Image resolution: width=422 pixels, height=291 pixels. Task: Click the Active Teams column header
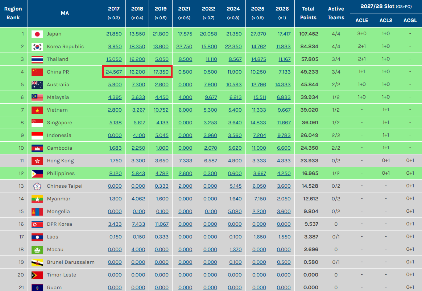tap(336, 13)
